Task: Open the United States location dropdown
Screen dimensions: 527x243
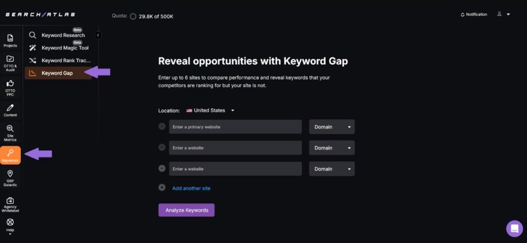Action: pyautogui.click(x=210, y=110)
